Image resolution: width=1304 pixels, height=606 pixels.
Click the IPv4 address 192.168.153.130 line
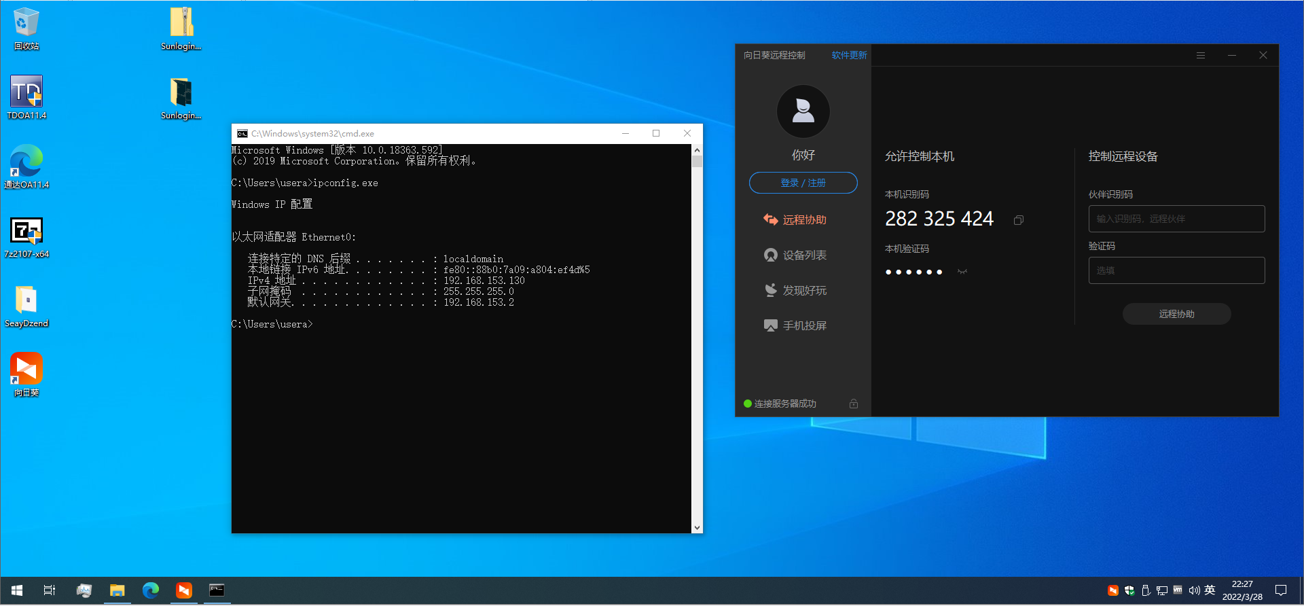point(386,281)
